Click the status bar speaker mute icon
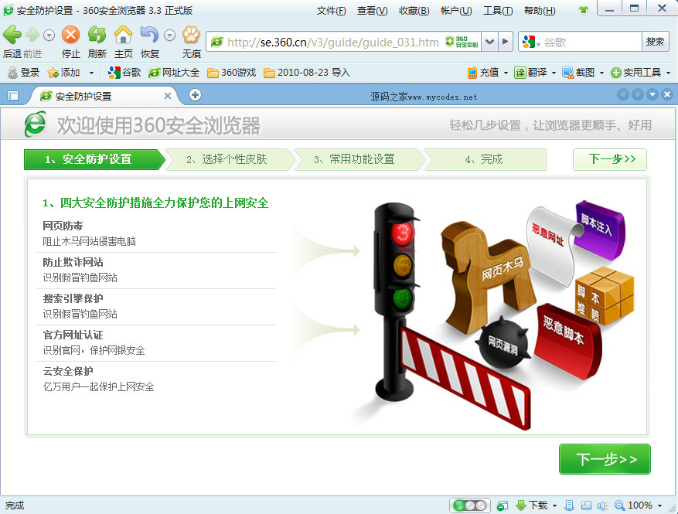The height and width of the screenshot is (514, 678). (x=602, y=505)
